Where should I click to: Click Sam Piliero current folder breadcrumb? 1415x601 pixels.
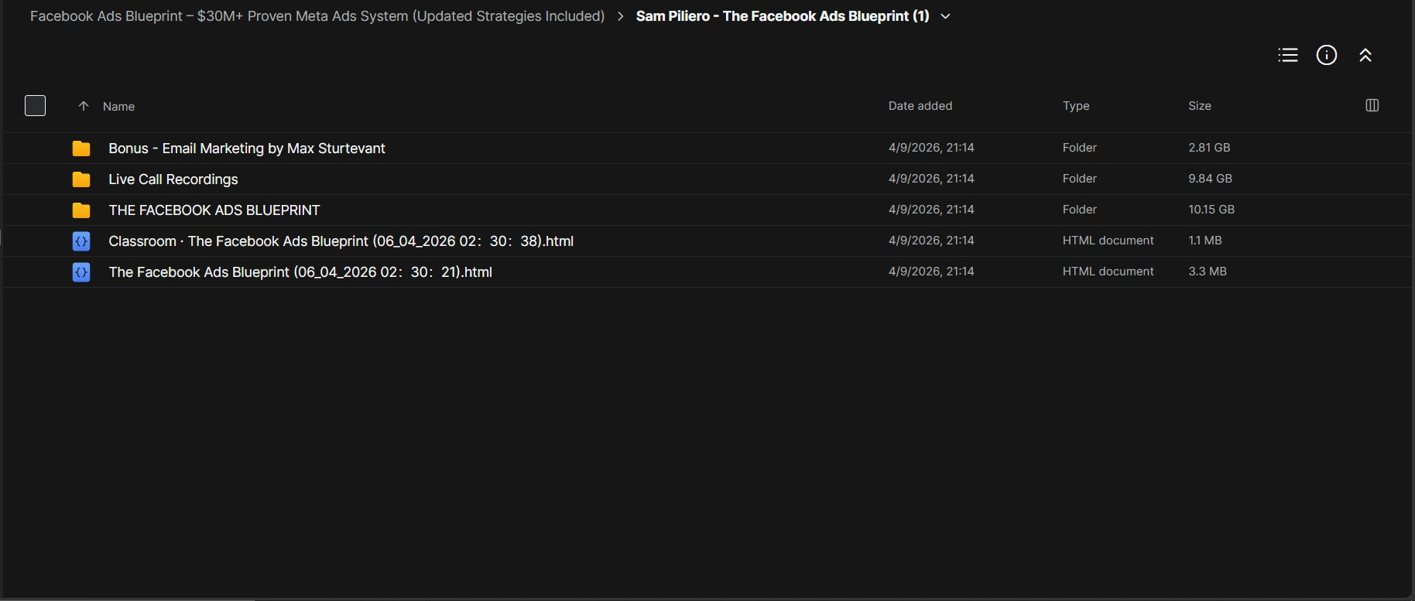tap(783, 16)
